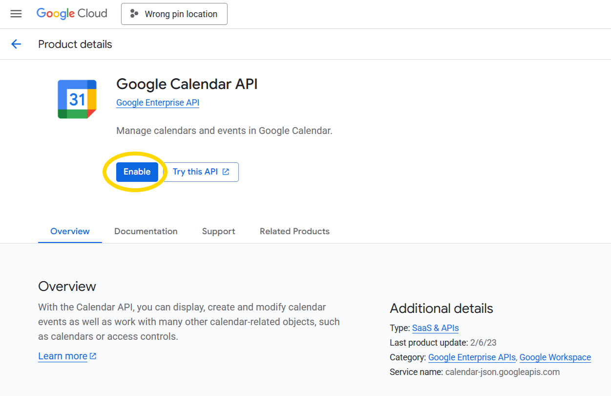Open the Google Workspace category link
The width and height of the screenshot is (611, 396).
pyautogui.click(x=555, y=357)
